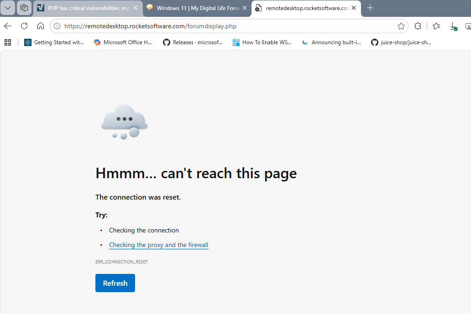Screen dimensions: 471x314
Task: Open the Favorites list icon
Action: [x=436, y=26]
